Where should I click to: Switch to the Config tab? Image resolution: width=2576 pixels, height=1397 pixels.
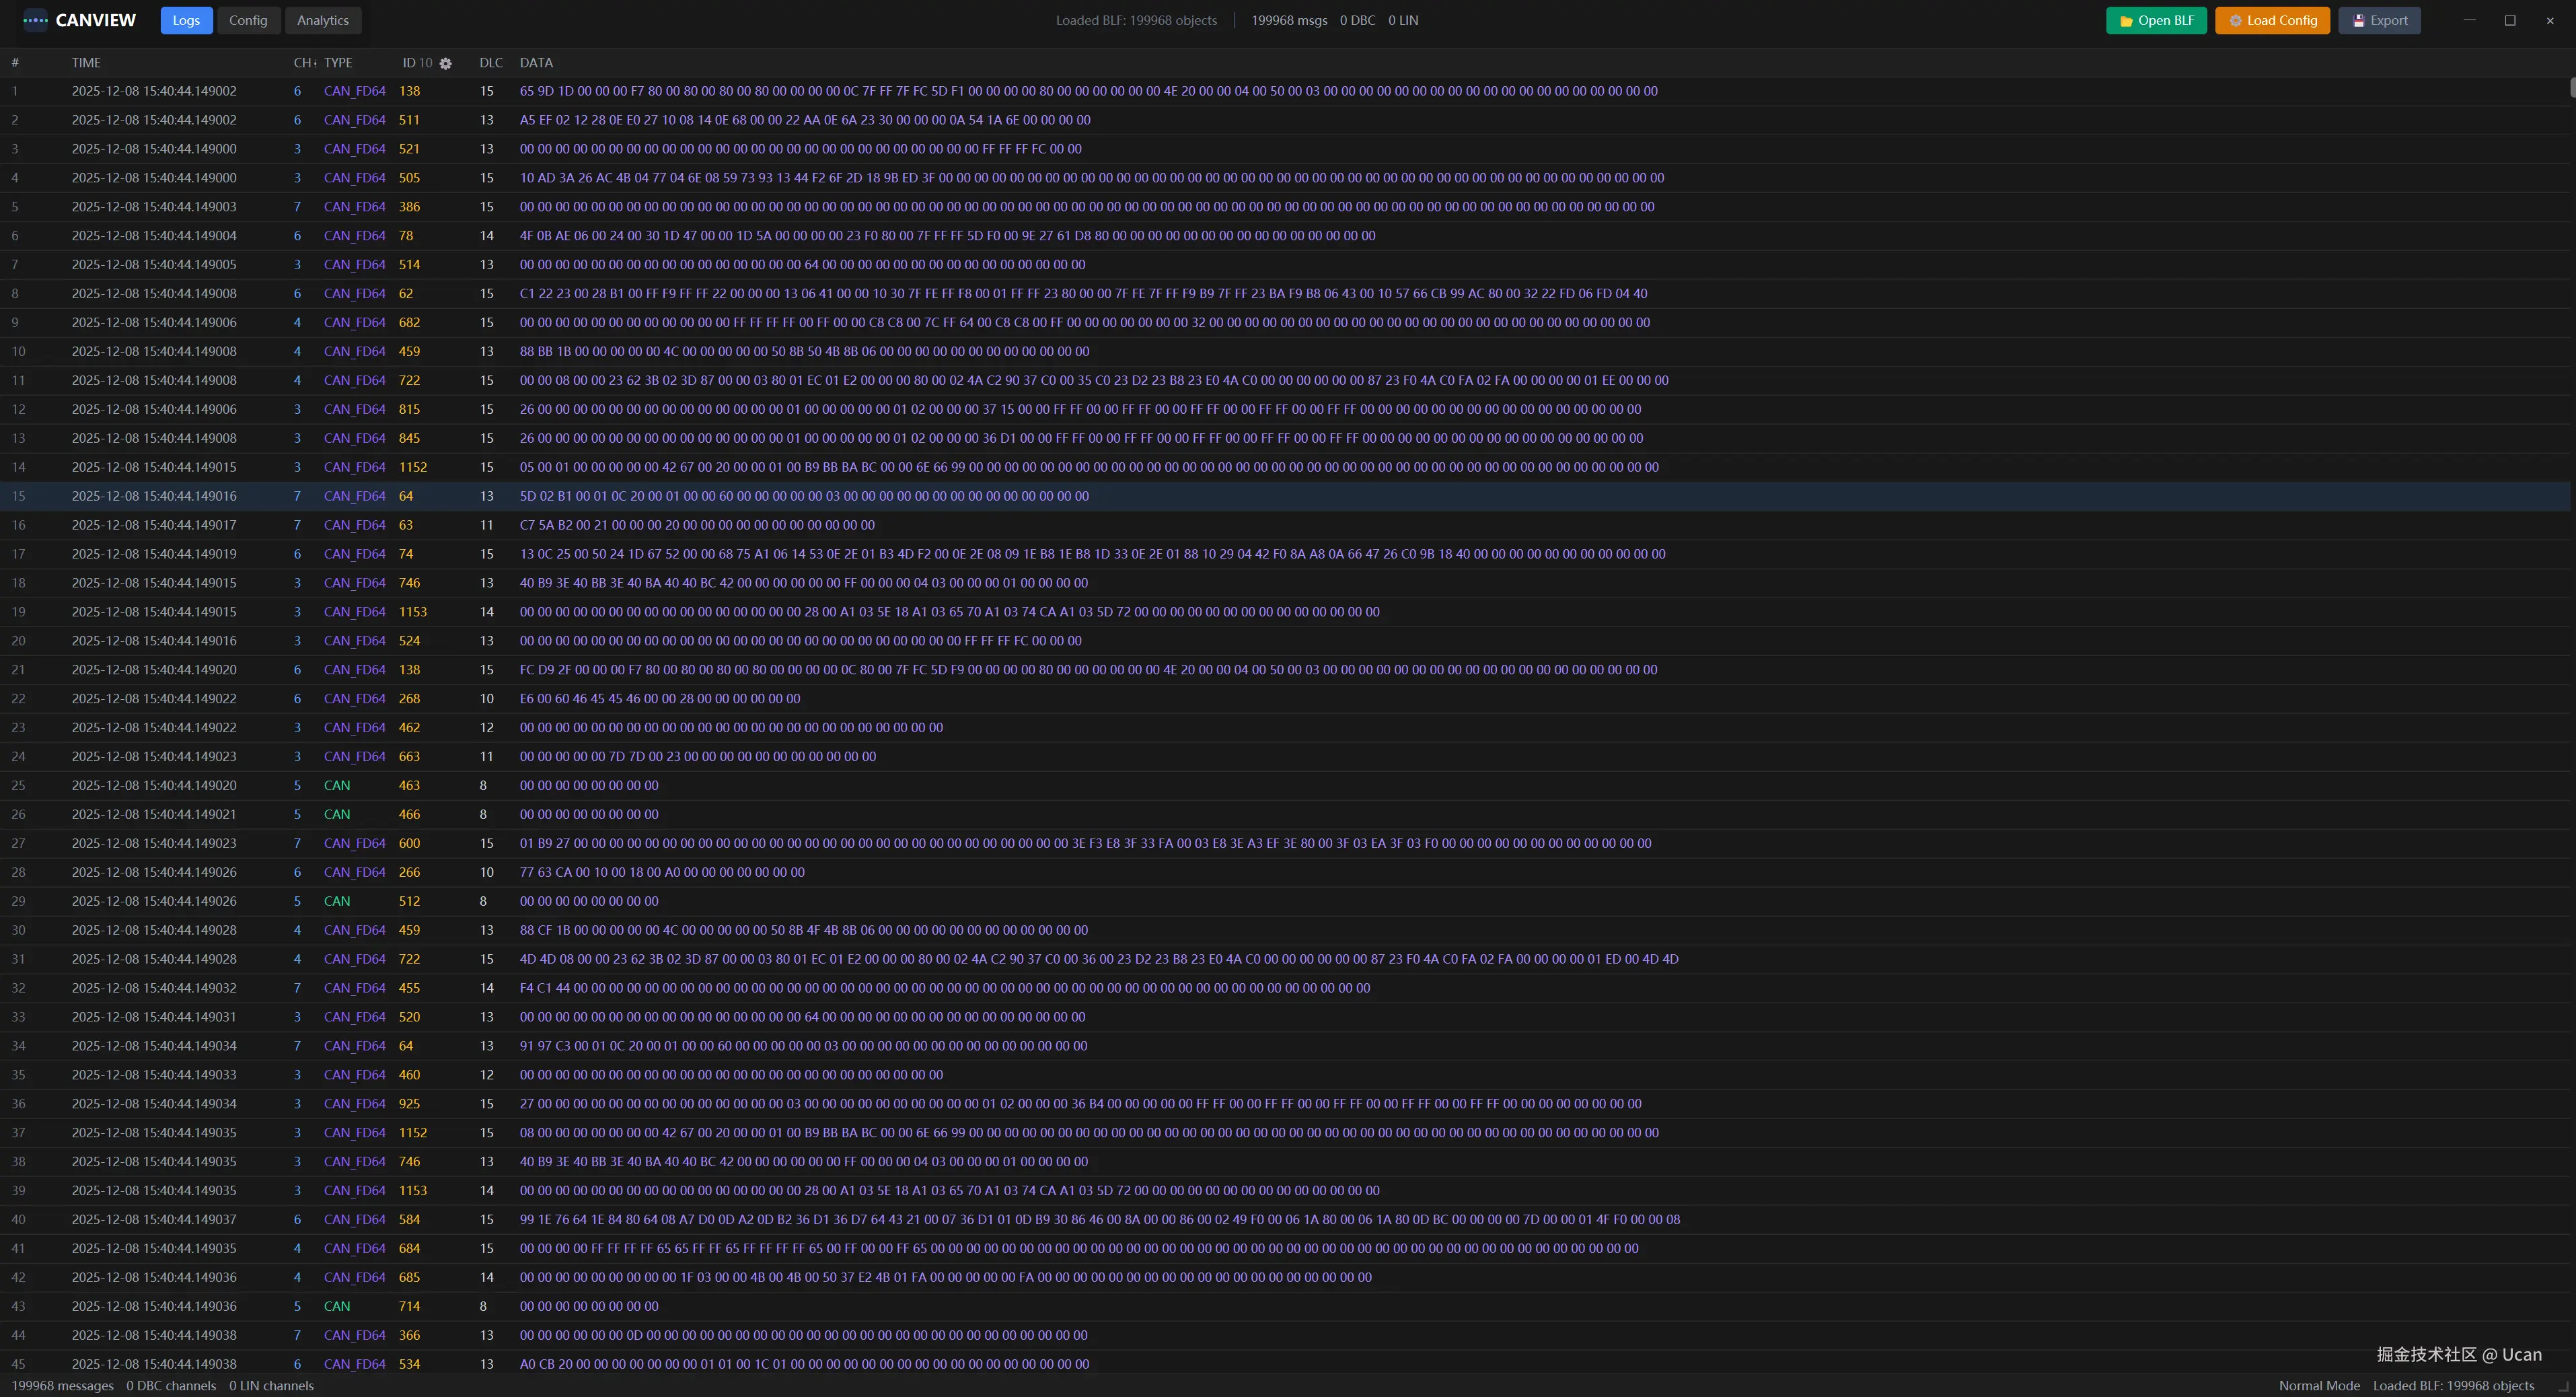point(248,20)
